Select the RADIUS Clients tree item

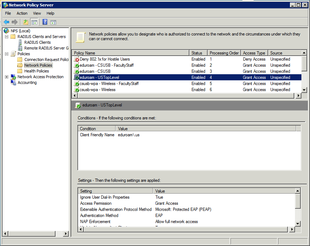(x=37, y=42)
